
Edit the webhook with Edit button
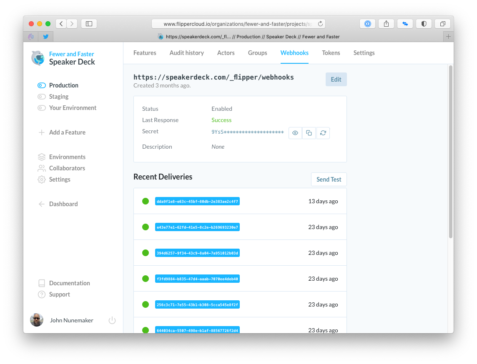336,79
